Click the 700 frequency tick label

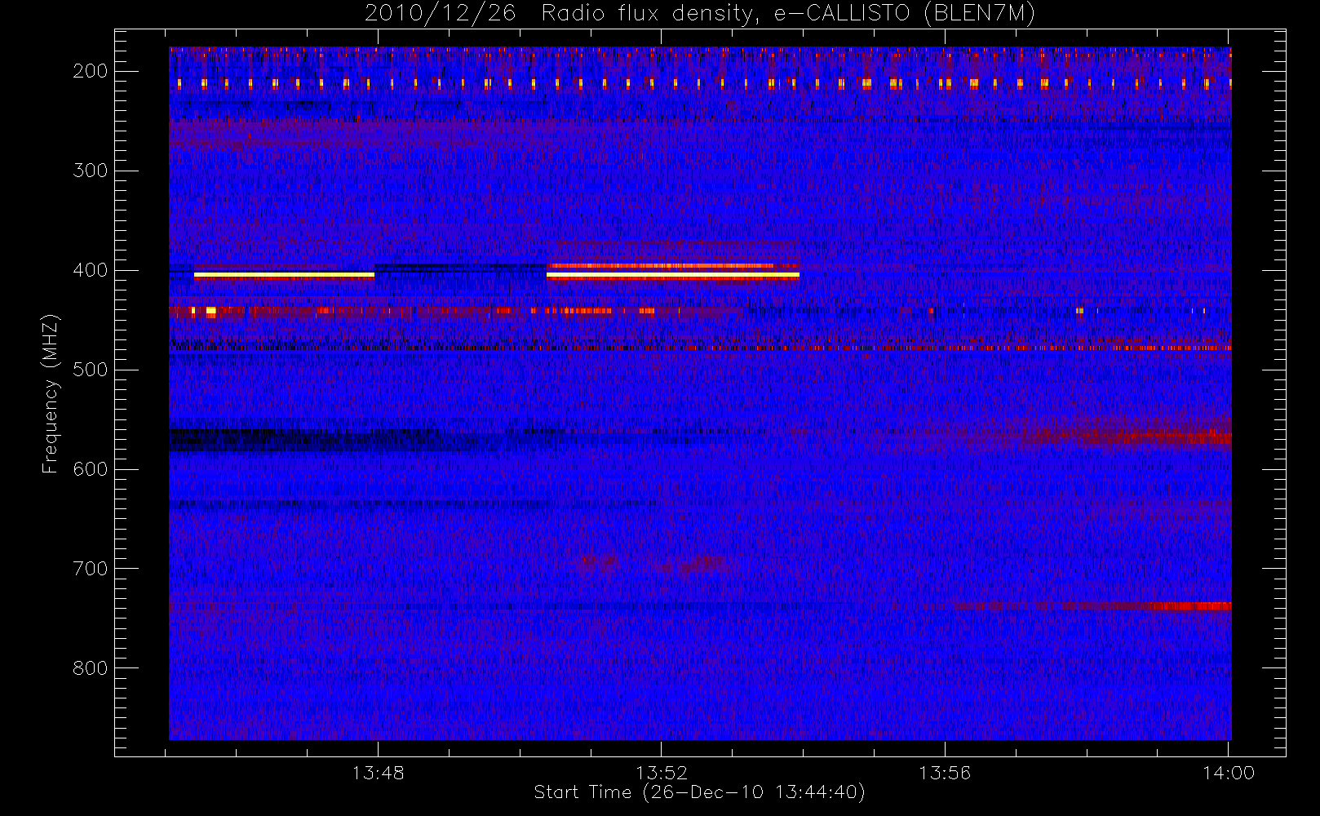click(x=90, y=569)
